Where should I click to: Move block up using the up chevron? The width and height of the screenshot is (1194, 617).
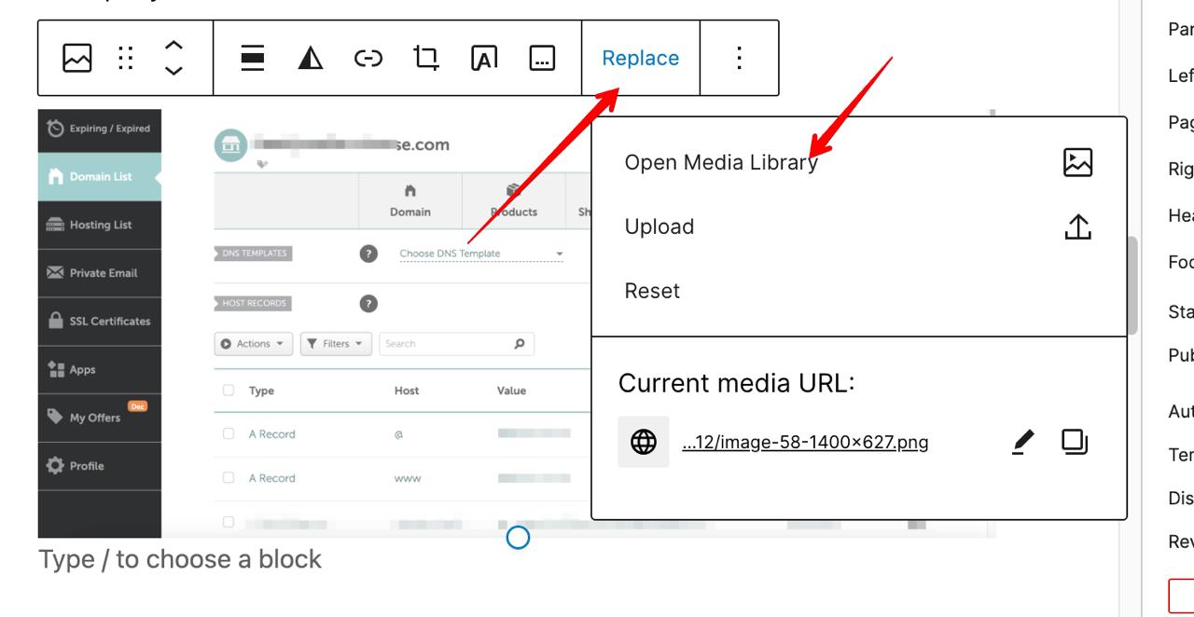pyautogui.click(x=174, y=45)
